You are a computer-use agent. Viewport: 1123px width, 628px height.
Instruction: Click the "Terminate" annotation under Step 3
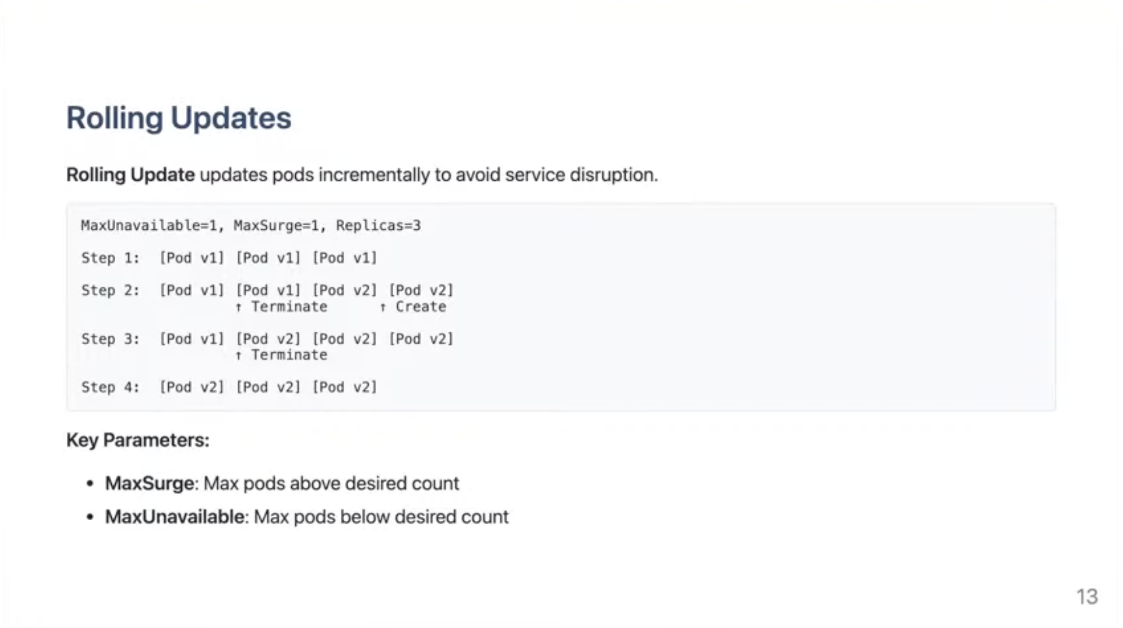click(289, 355)
